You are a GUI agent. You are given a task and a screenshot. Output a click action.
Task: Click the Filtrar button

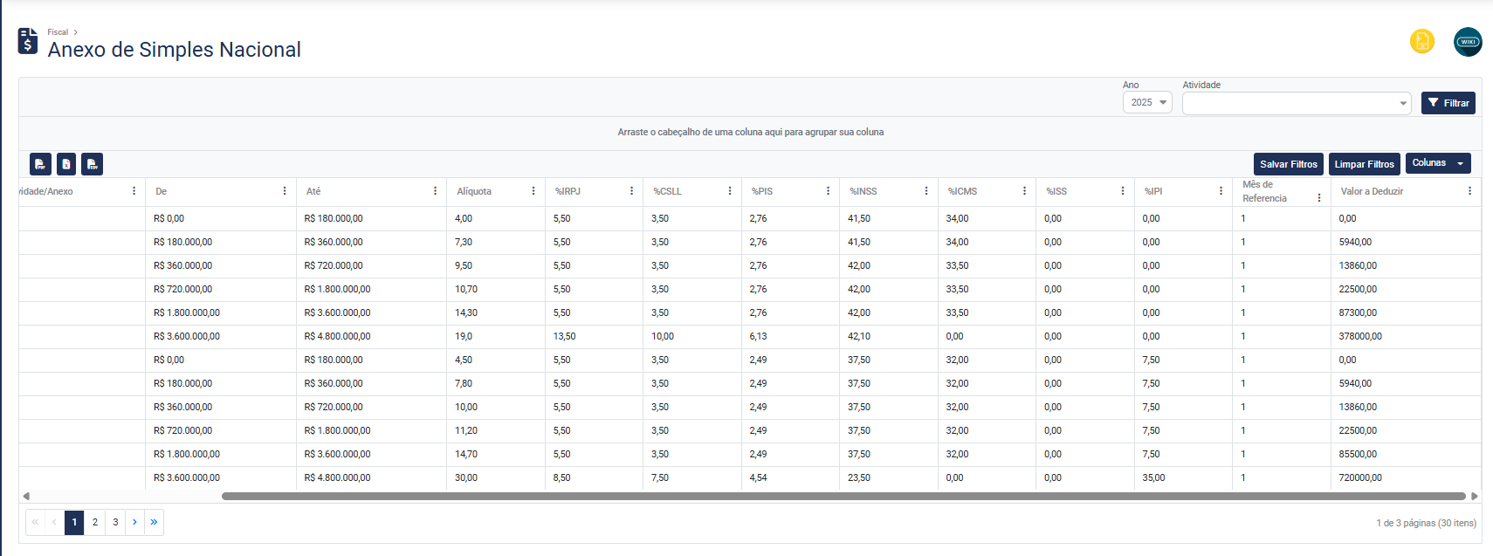click(1448, 103)
